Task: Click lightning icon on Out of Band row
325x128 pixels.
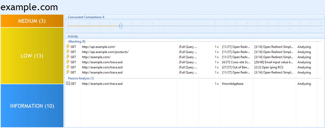Action: pos(68,67)
